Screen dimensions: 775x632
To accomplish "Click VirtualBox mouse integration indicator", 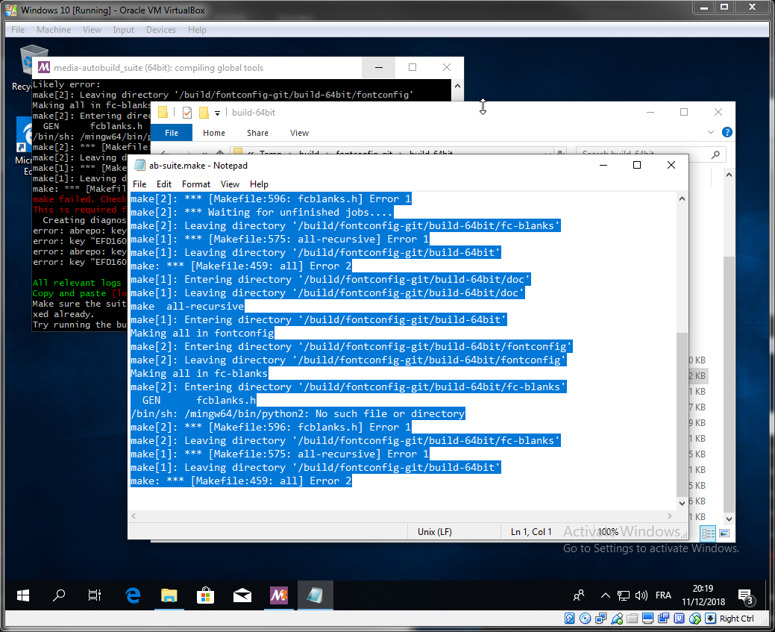I will (x=695, y=618).
